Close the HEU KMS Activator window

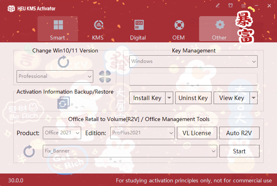(x=269, y=6)
